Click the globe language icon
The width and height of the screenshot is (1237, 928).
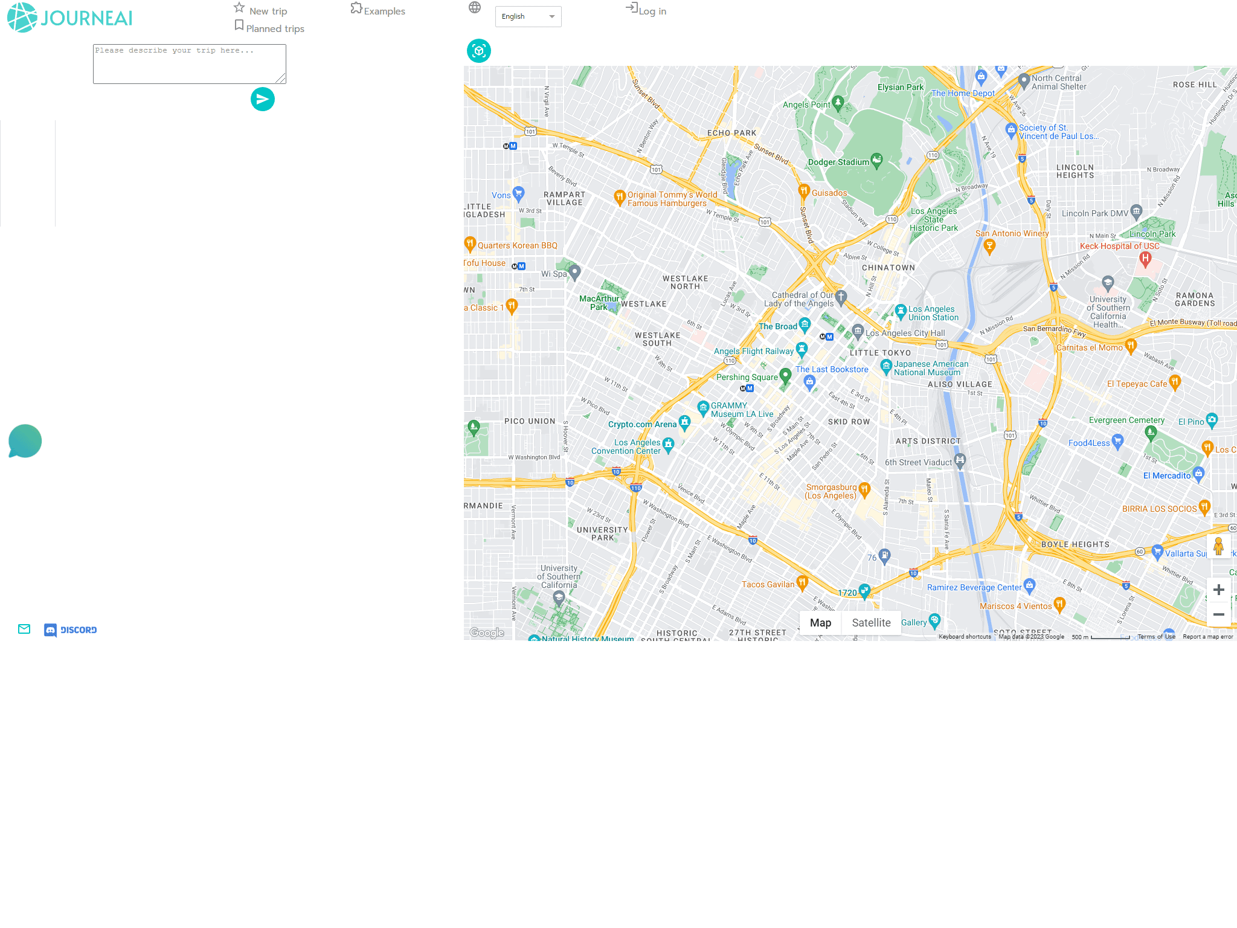click(x=475, y=7)
